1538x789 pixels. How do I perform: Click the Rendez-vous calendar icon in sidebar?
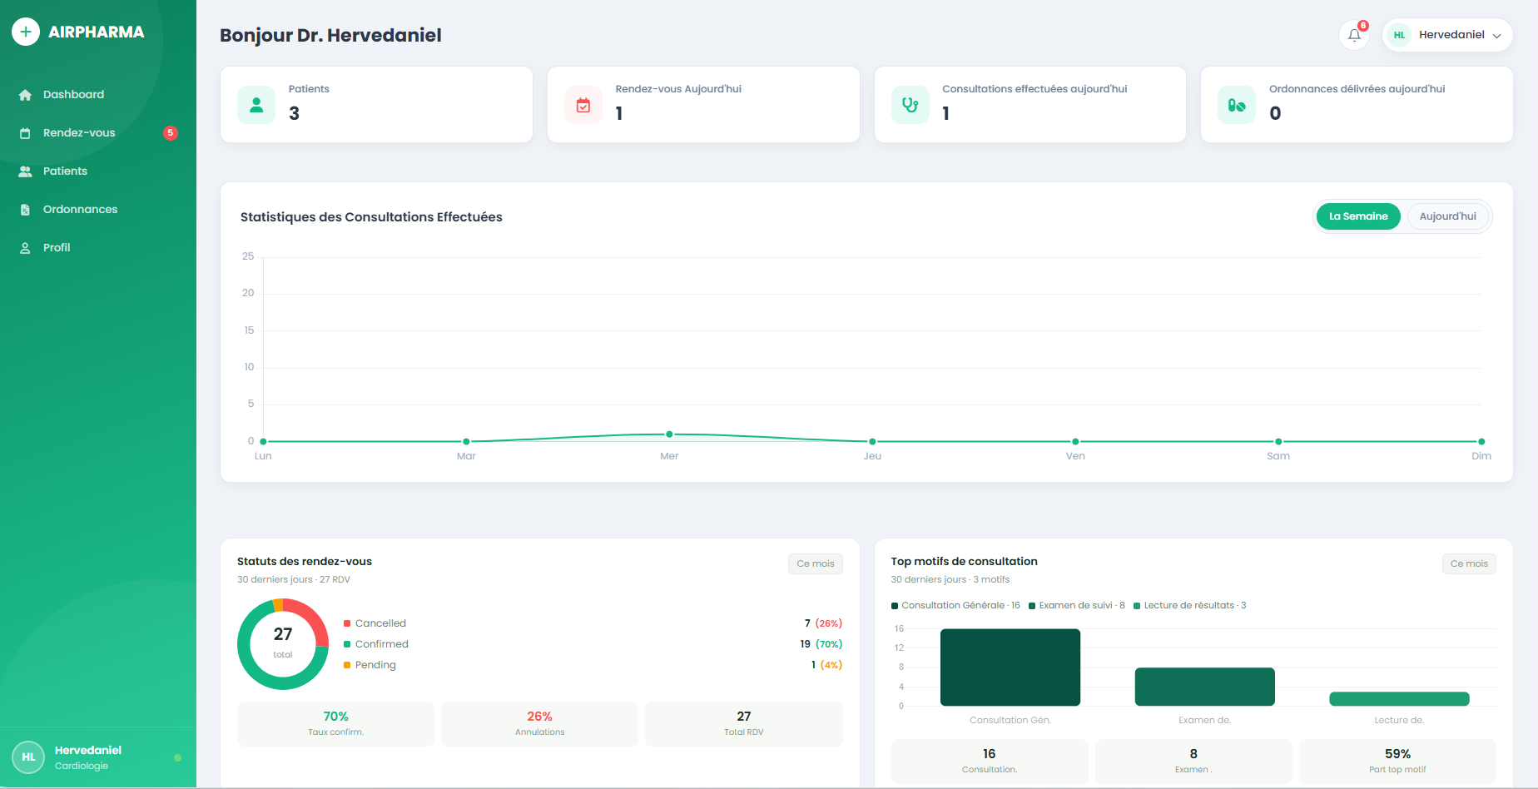pyautogui.click(x=25, y=133)
